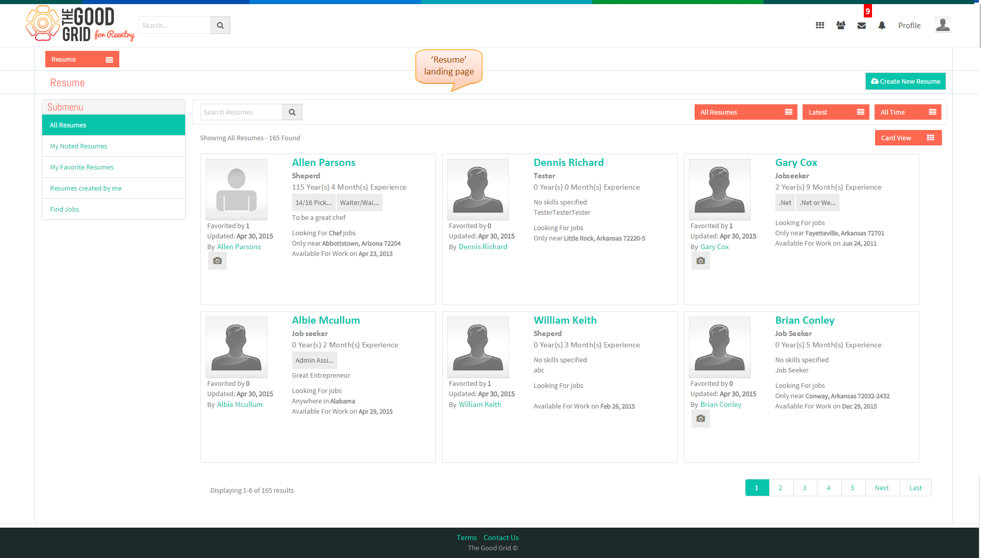The width and height of the screenshot is (981, 558).
Task: Open Profile link in header
Action: click(909, 25)
